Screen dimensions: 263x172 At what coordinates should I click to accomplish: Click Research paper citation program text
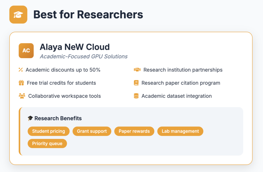(x=181, y=83)
